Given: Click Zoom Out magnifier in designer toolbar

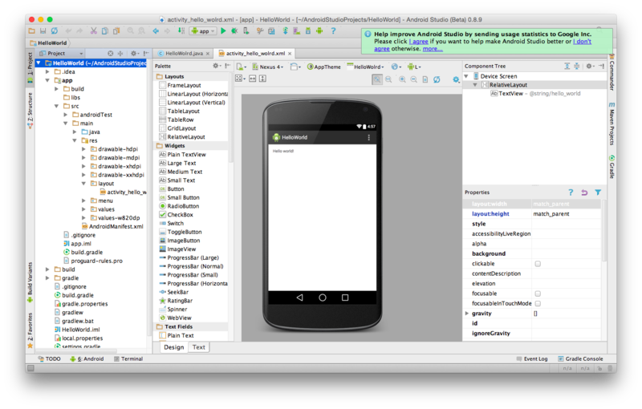Looking at the screenshot, I should [x=414, y=79].
